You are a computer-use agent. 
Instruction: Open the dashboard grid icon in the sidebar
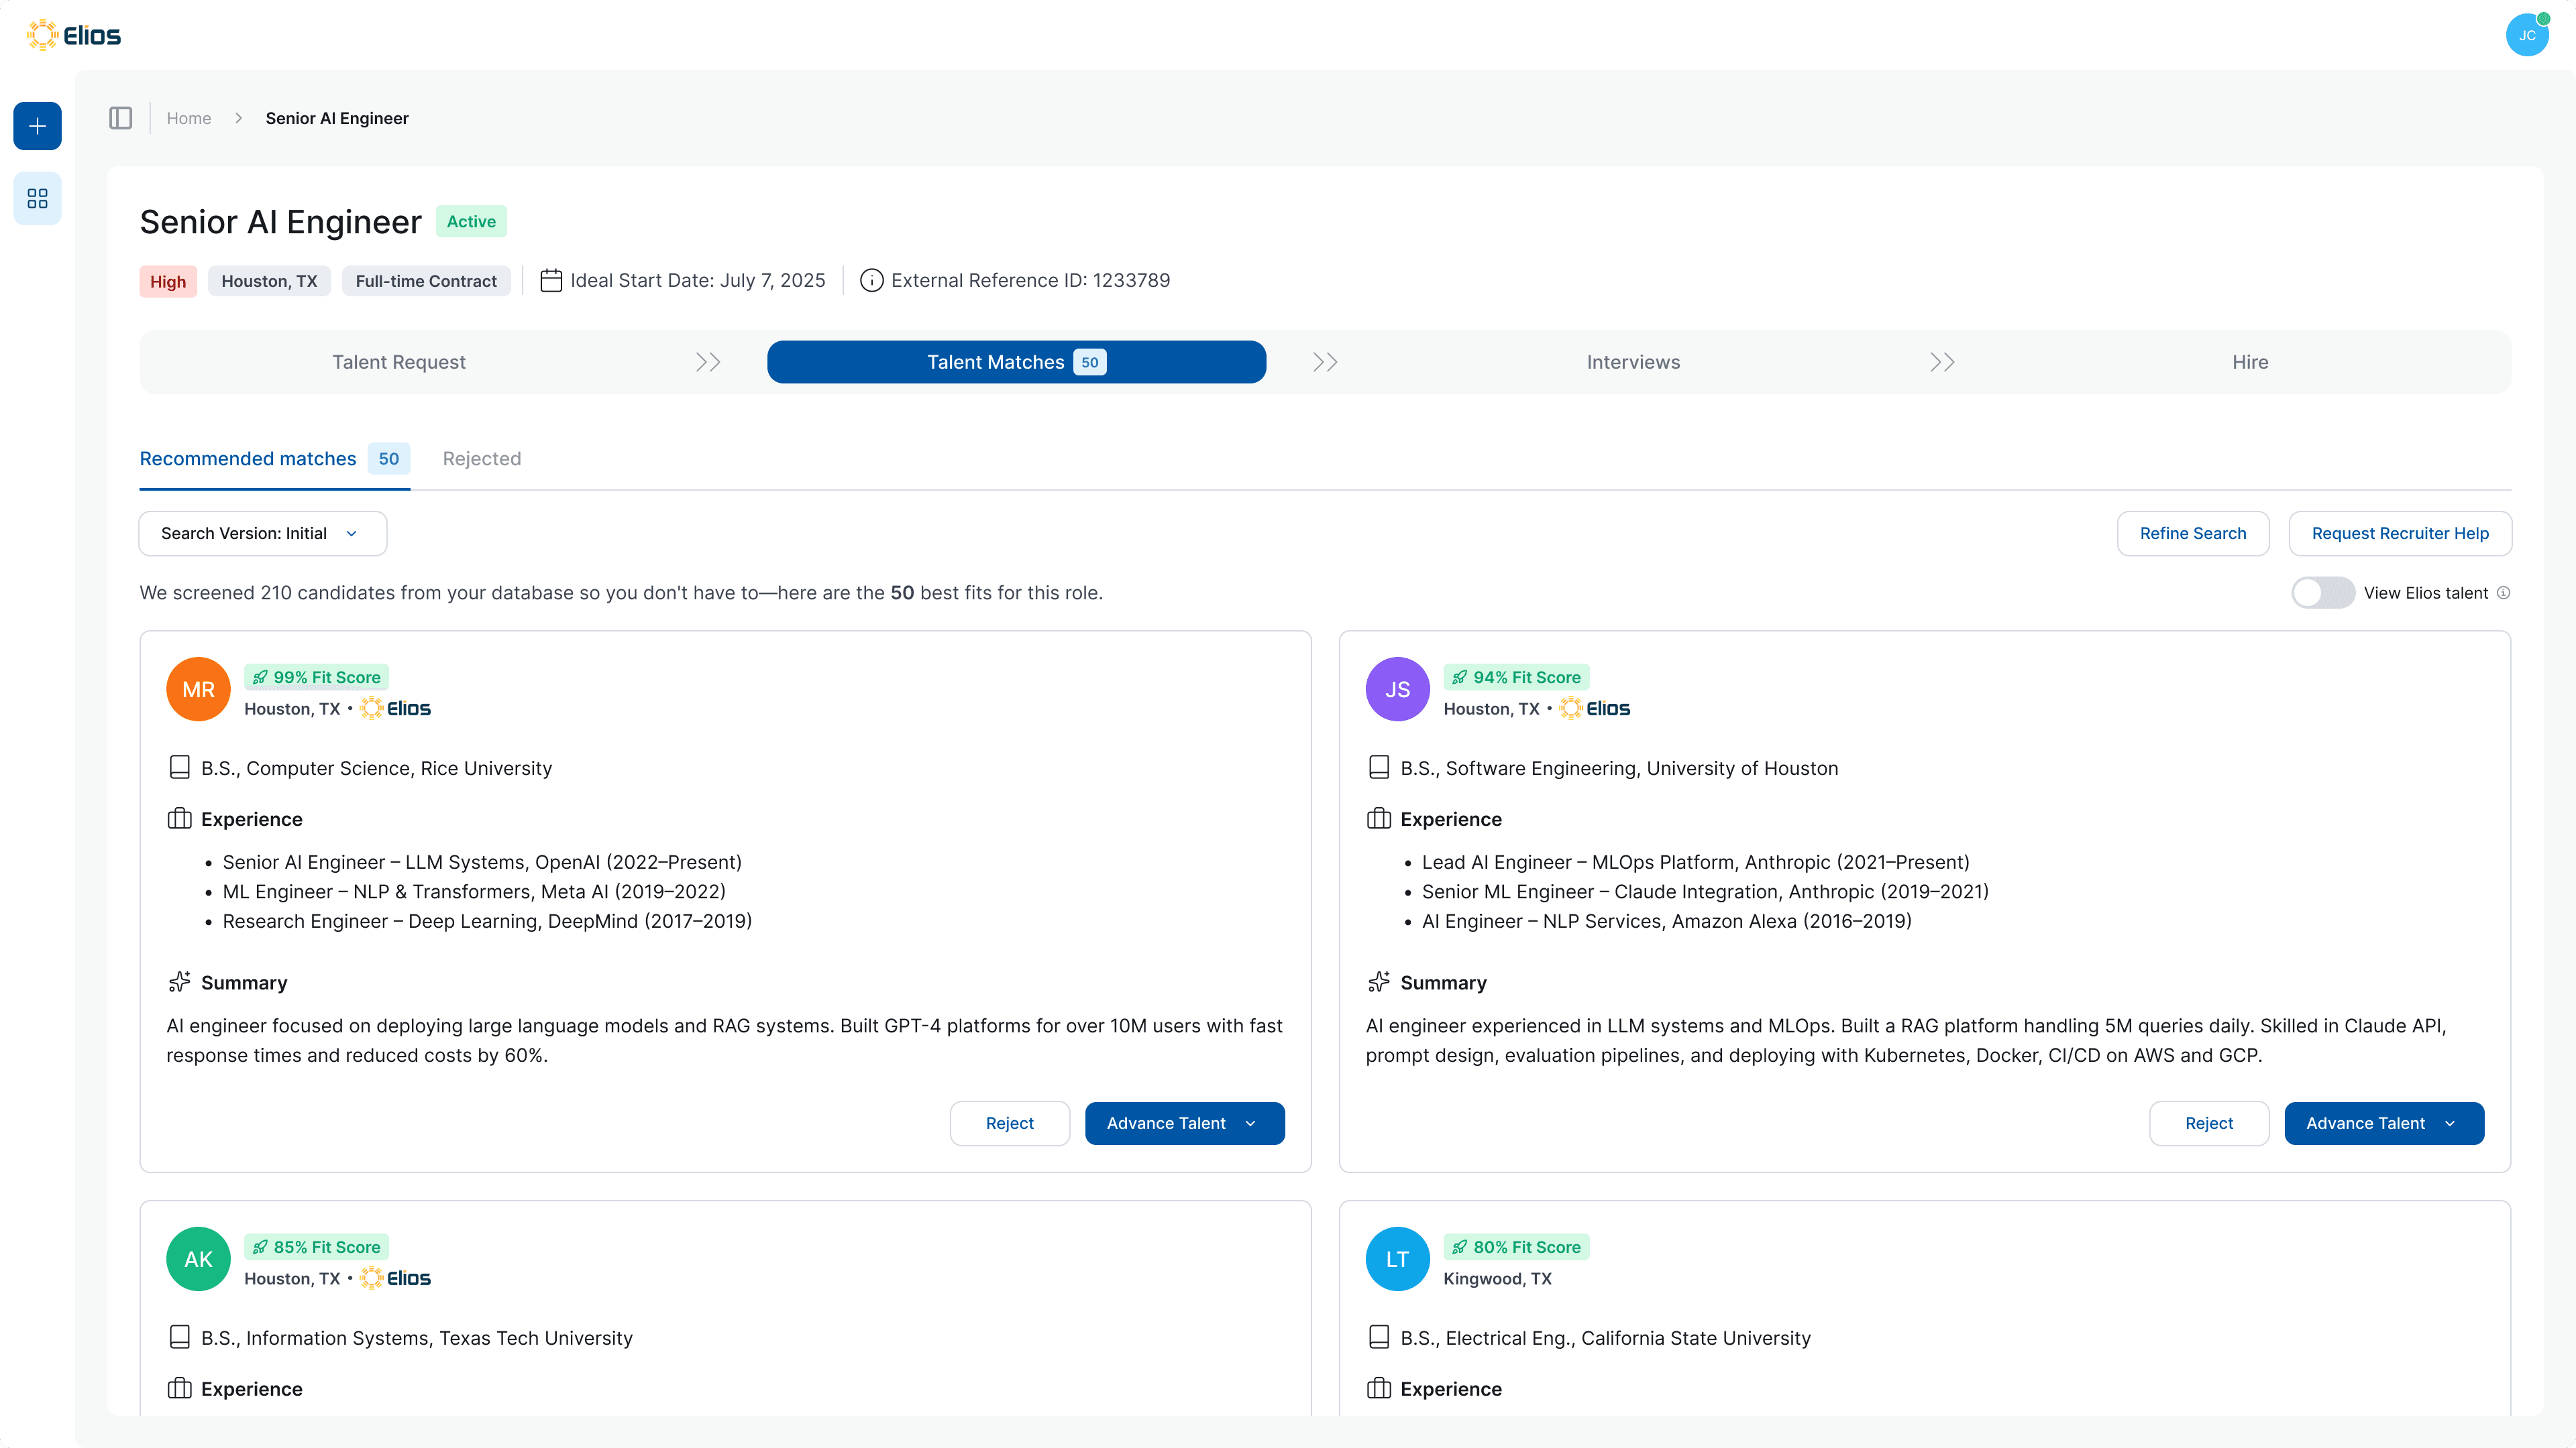tap(37, 198)
